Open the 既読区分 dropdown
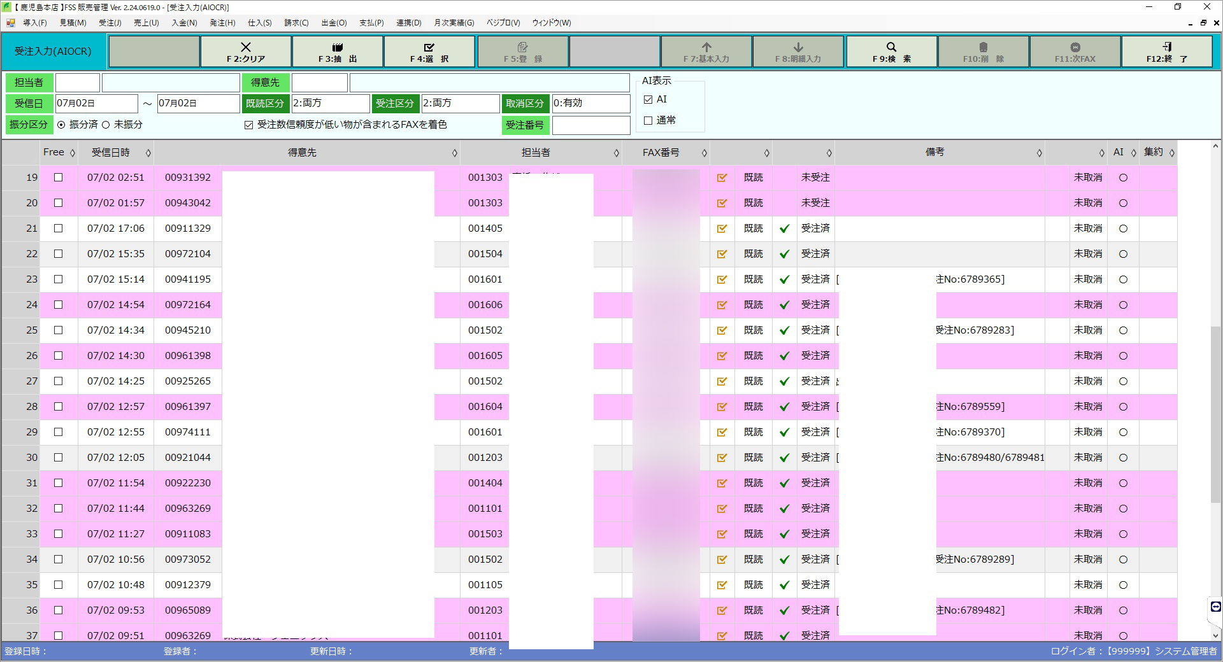The image size is (1223, 662). (x=330, y=104)
